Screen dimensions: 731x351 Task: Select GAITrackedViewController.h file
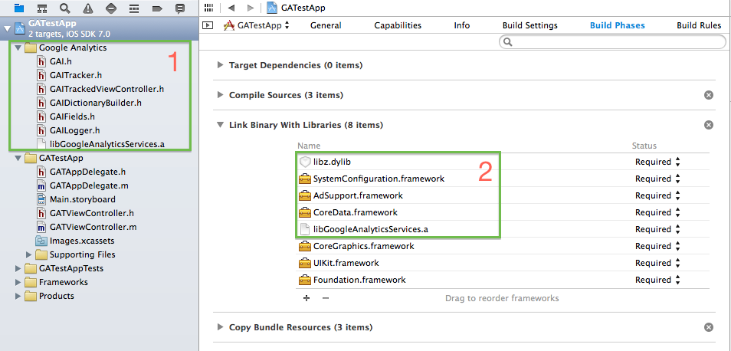click(107, 89)
